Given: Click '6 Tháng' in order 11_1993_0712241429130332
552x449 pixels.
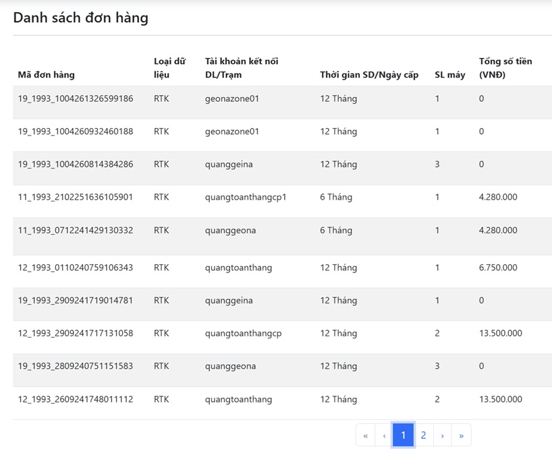Looking at the screenshot, I should pyautogui.click(x=336, y=231).
